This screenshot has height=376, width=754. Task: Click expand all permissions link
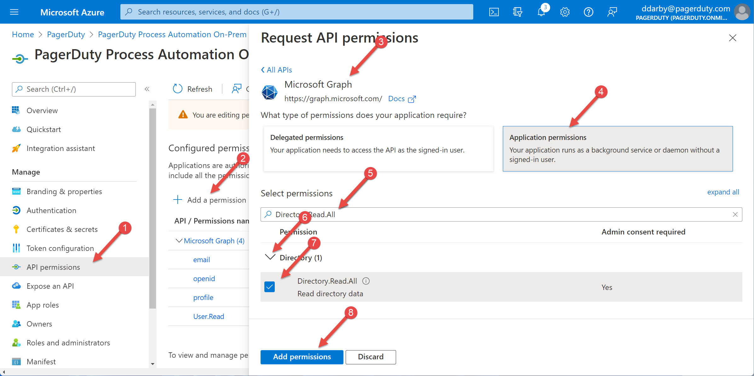coord(723,192)
